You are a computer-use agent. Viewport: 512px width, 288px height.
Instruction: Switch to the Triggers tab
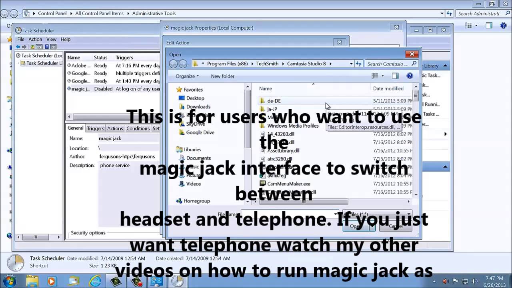click(95, 128)
